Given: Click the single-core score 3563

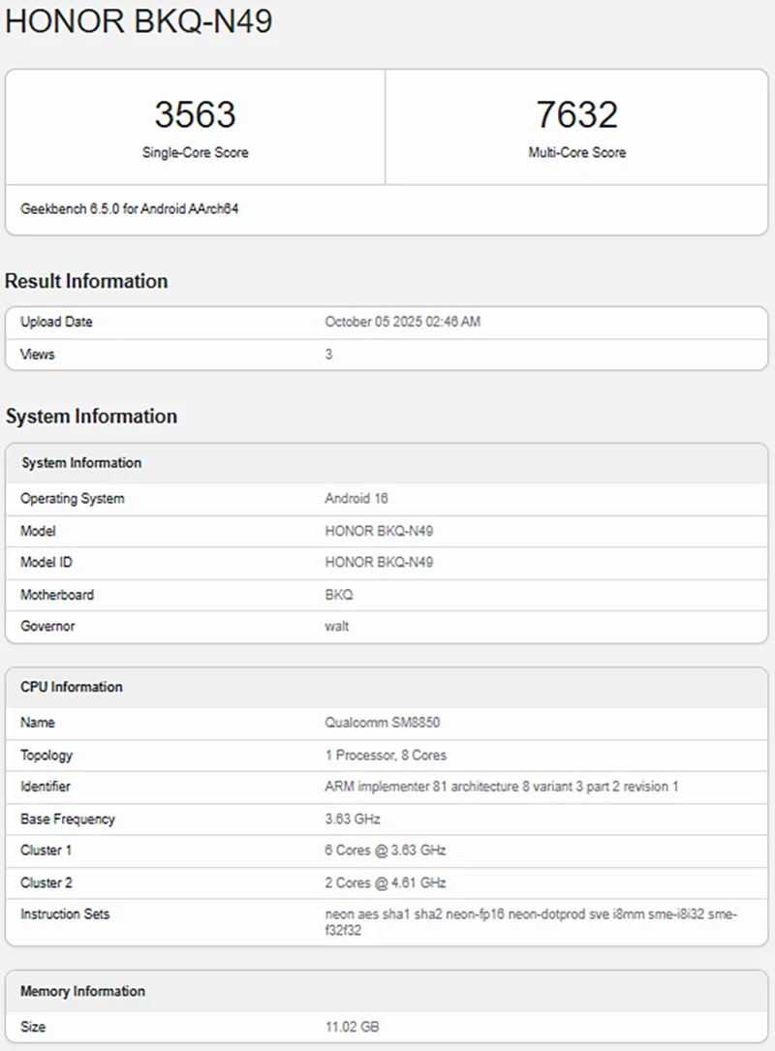Looking at the screenshot, I should click(195, 115).
